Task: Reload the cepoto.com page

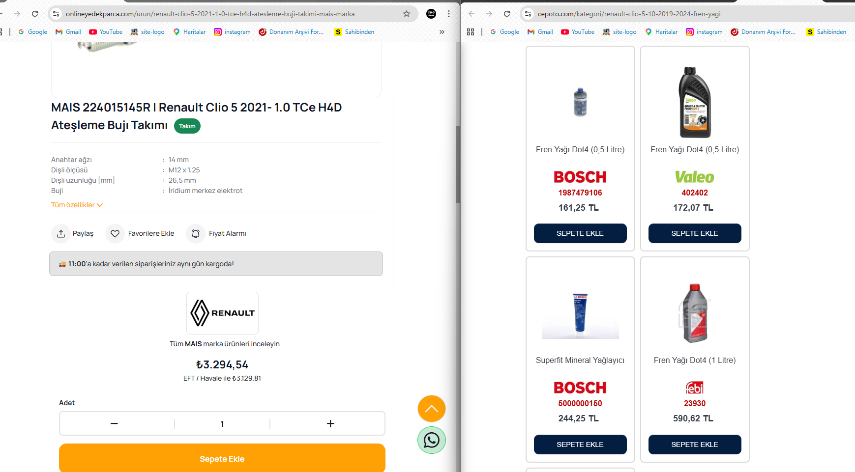Action: [507, 14]
